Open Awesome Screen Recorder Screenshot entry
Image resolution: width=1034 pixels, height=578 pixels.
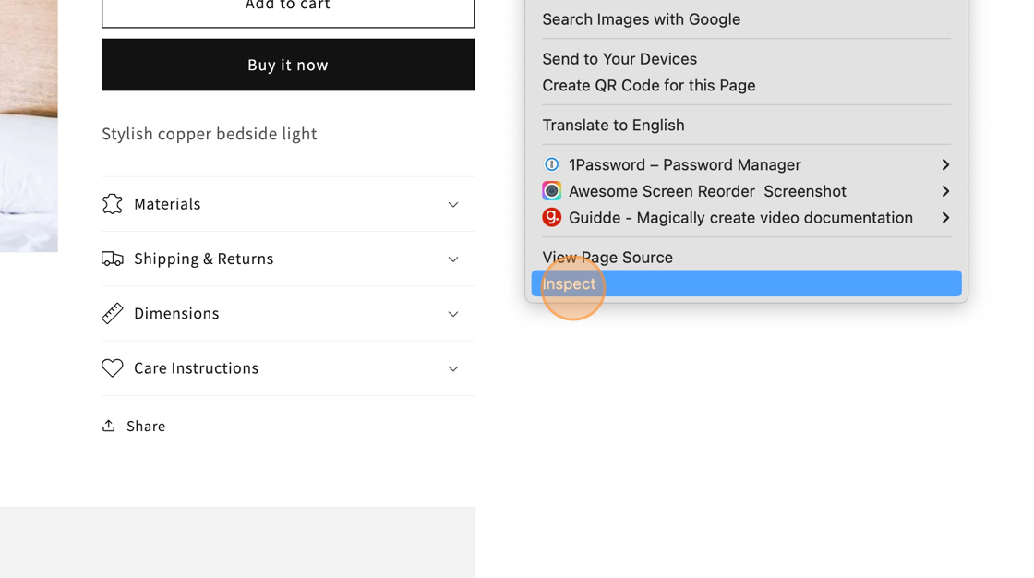(x=747, y=191)
